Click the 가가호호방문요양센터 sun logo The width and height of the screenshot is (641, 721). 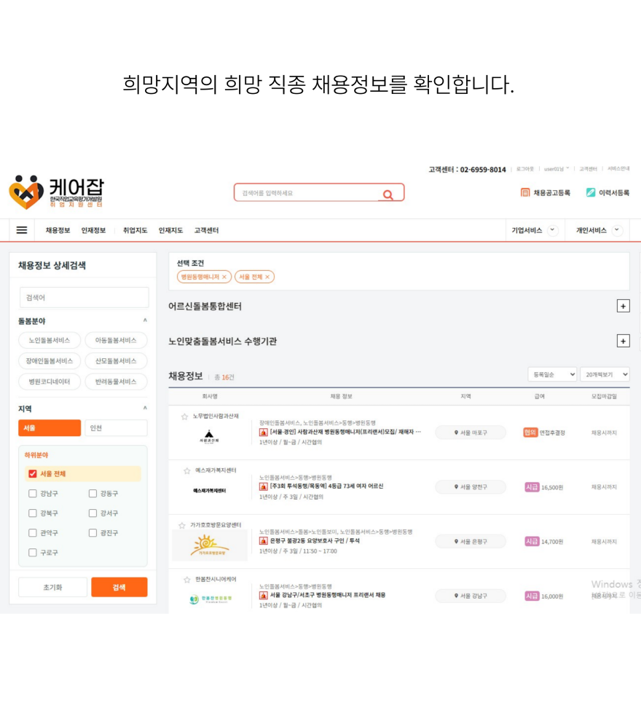tap(210, 545)
